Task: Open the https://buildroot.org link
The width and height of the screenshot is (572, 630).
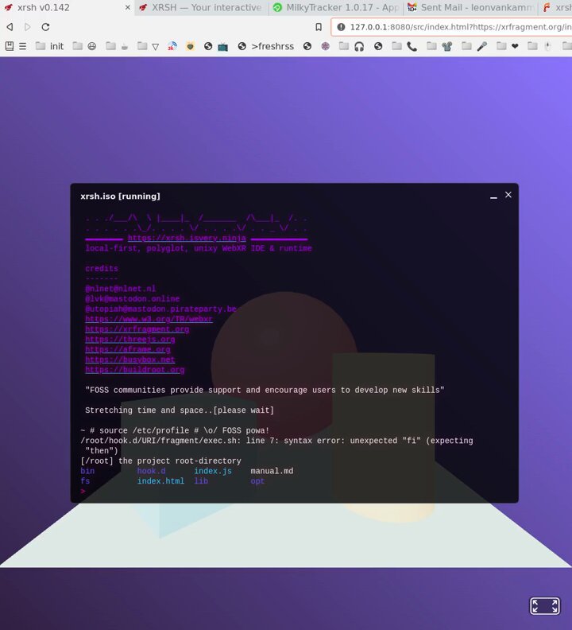Action: point(135,370)
